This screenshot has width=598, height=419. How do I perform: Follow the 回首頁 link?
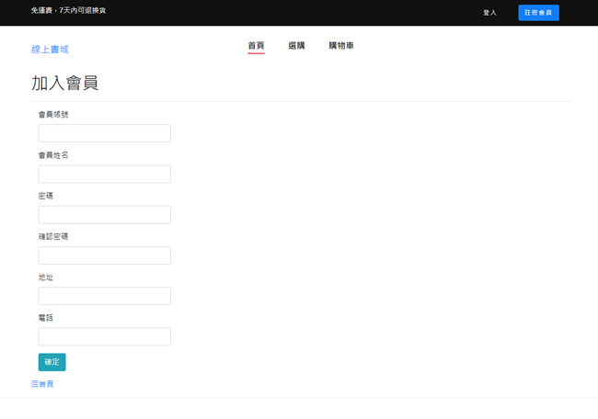[x=42, y=384]
